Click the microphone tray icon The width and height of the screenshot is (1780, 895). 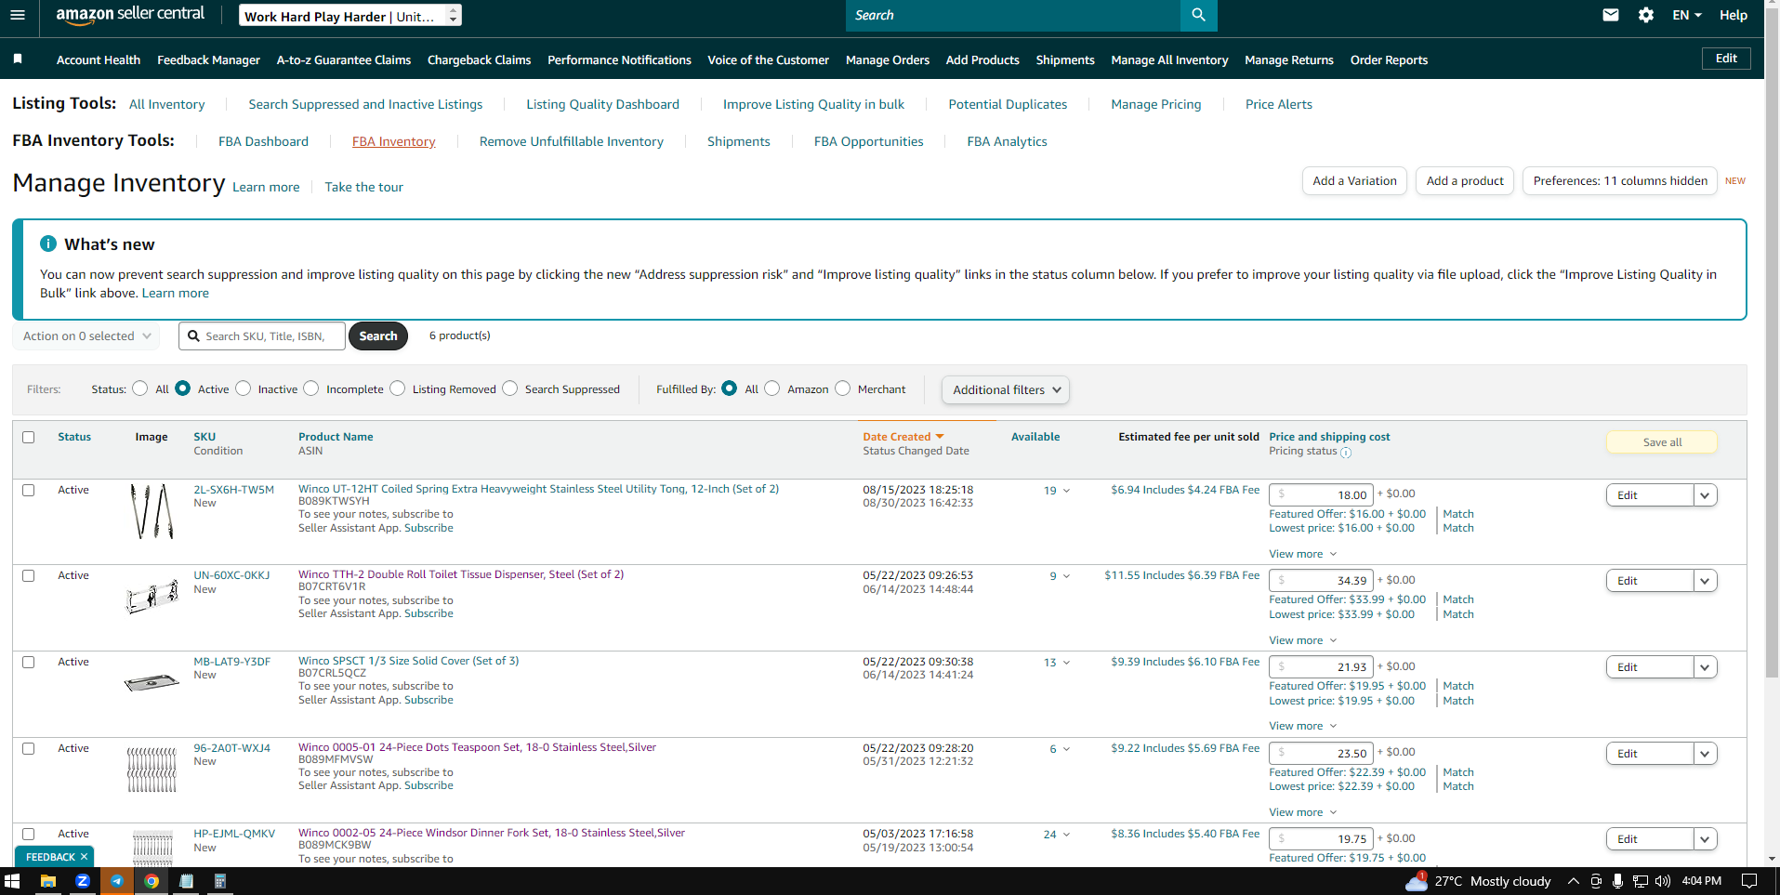(x=1618, y=881)
